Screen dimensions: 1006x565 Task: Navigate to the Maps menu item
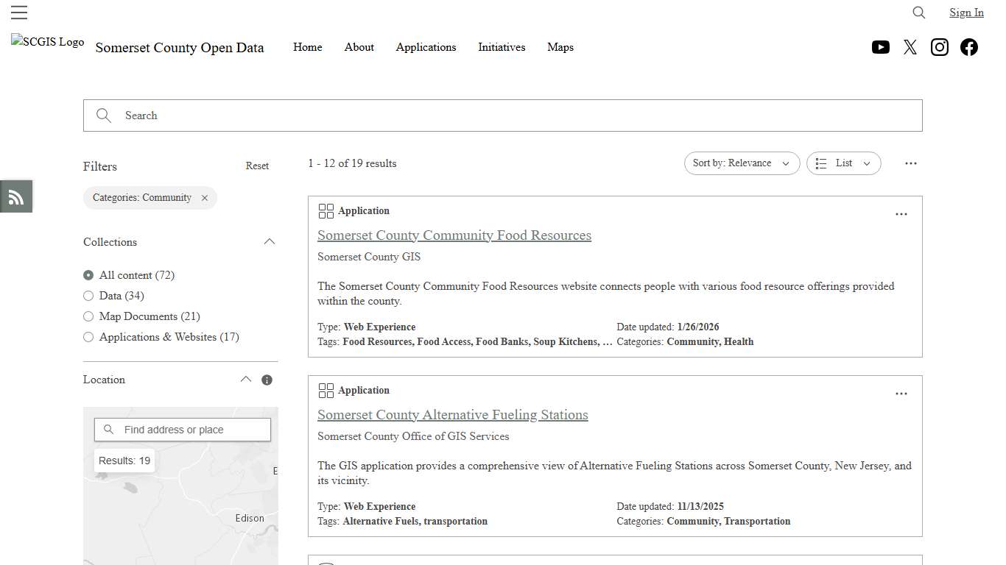point(560,47)
